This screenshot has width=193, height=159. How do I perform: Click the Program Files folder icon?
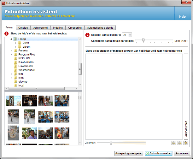[x=15, y=55]
